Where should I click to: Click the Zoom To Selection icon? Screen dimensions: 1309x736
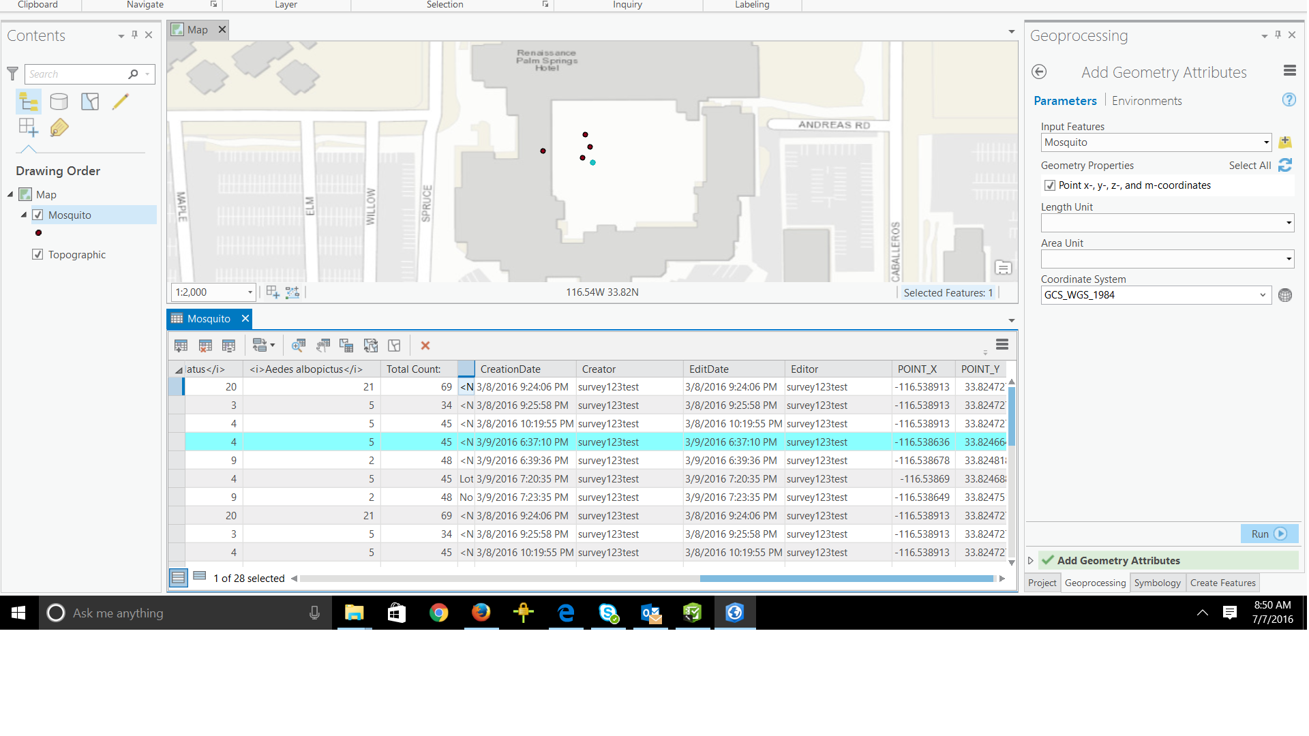(299, 346)
